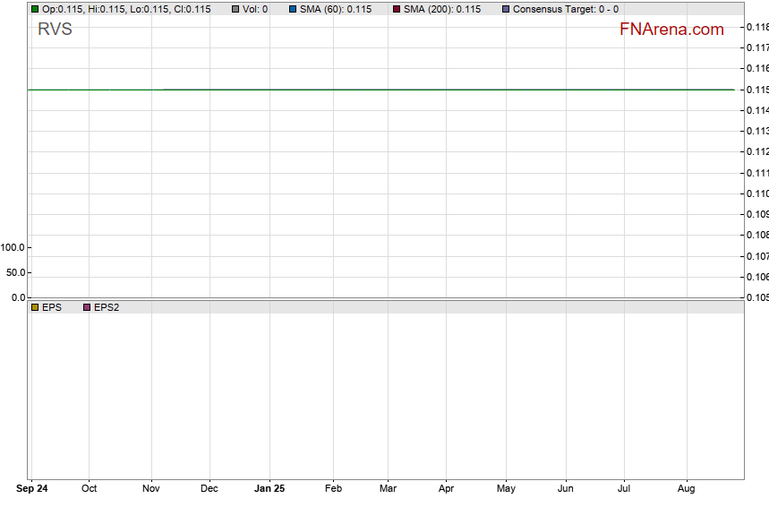Click the green OHLC price legend swatch
The height and width of the screenshot is (507, 769).
tap(35, 9)
